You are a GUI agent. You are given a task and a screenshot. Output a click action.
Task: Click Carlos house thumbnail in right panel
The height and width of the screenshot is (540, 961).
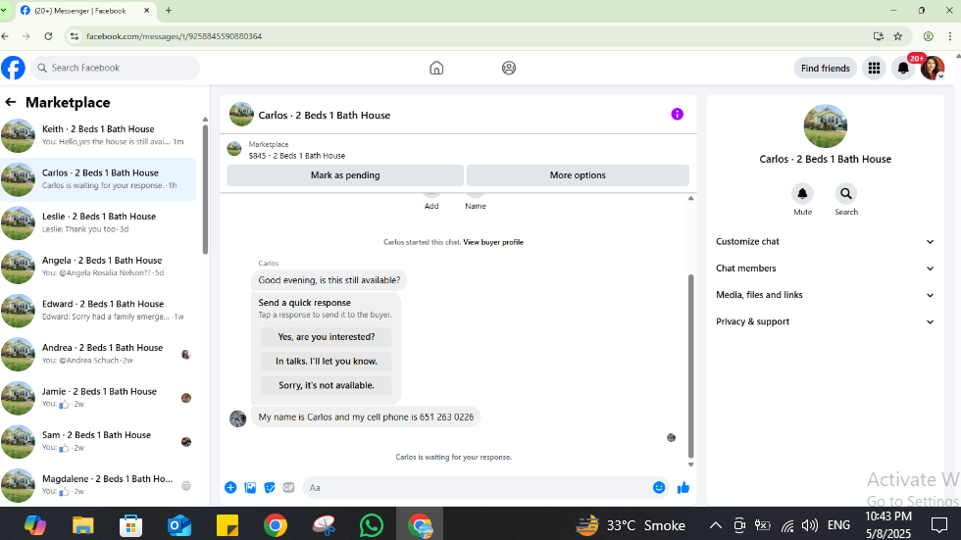click(825, 126)
